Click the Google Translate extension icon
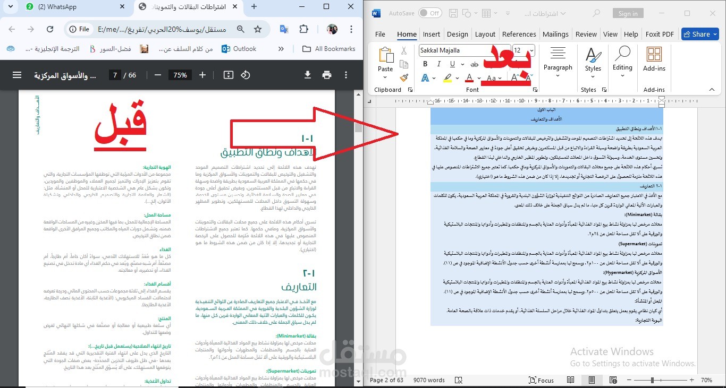This screenshot has height=388, width=726. pos(284,29)
